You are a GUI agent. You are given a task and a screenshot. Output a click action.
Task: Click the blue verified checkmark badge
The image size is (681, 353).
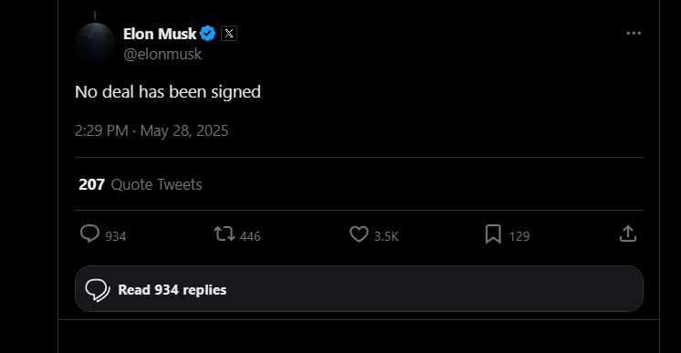207,34
